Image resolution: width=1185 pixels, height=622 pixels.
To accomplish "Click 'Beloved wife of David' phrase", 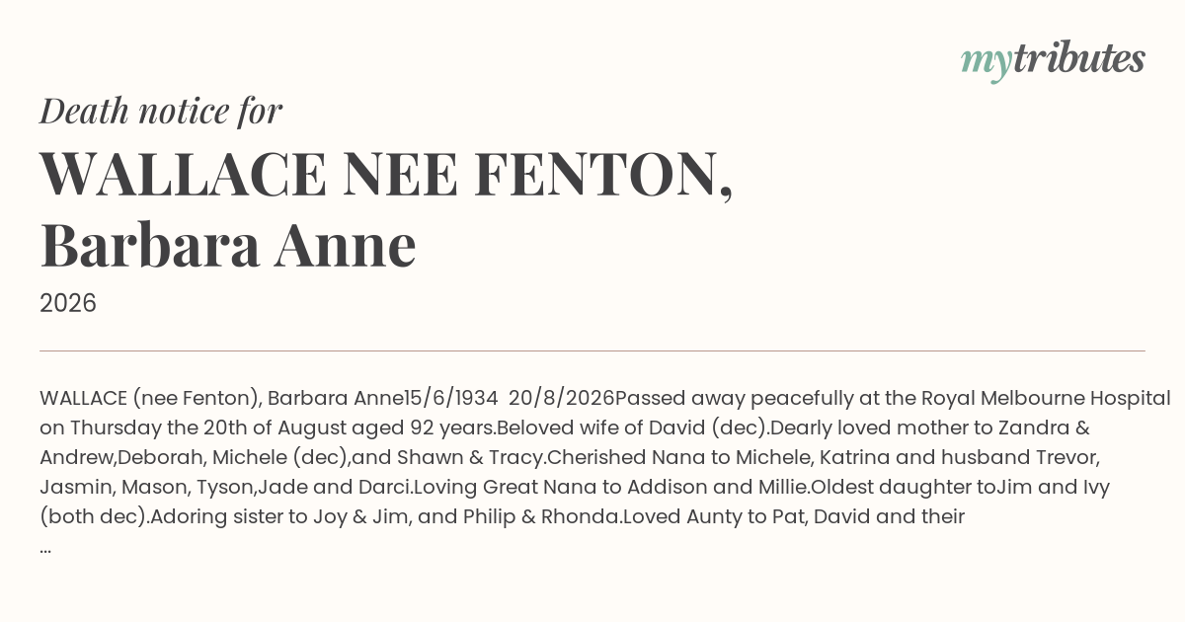I will click(589, 428).
